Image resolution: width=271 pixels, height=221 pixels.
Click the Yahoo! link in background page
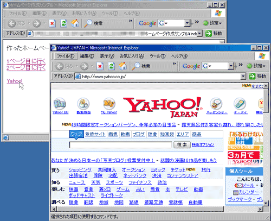pos(15,81)
